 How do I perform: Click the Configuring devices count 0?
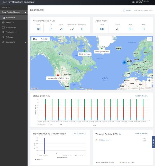82,29
